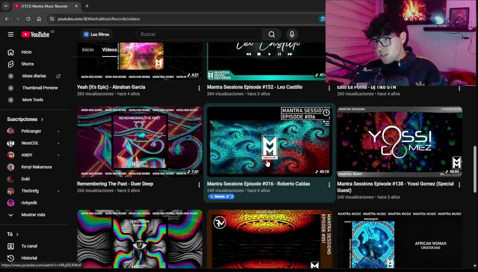Open title Mantra Sessions Episode #152 - Leo Castillo
Screen dimensions: 478x272
(x=254, y=87)
